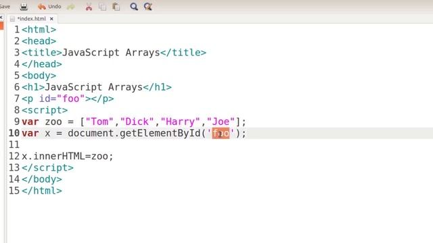
Task: Click the Copy icon
Action: (x=102, y=7)
